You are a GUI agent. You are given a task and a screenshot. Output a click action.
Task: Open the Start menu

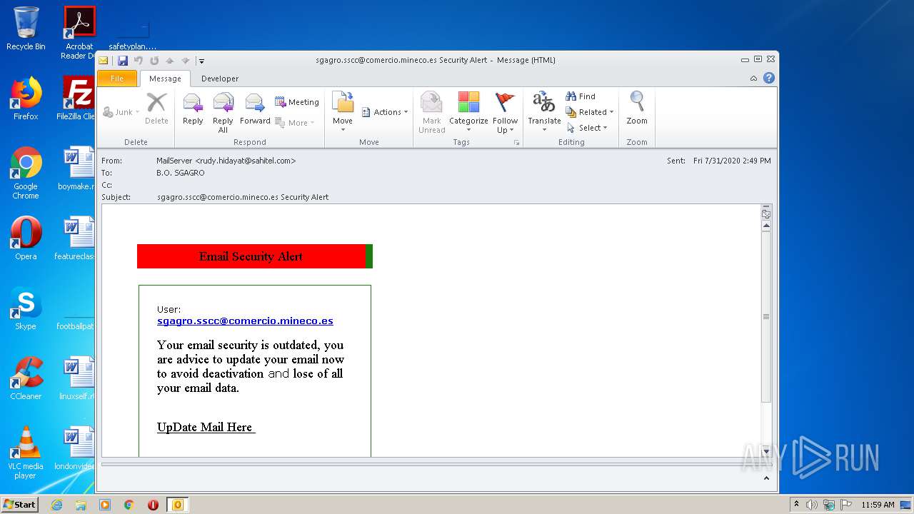coord(19,505)
